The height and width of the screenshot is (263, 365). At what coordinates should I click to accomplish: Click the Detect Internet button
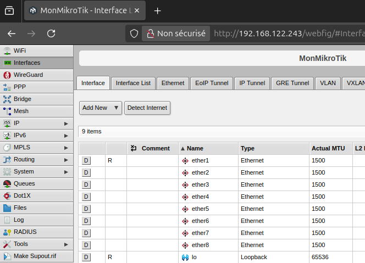point(147,108)
